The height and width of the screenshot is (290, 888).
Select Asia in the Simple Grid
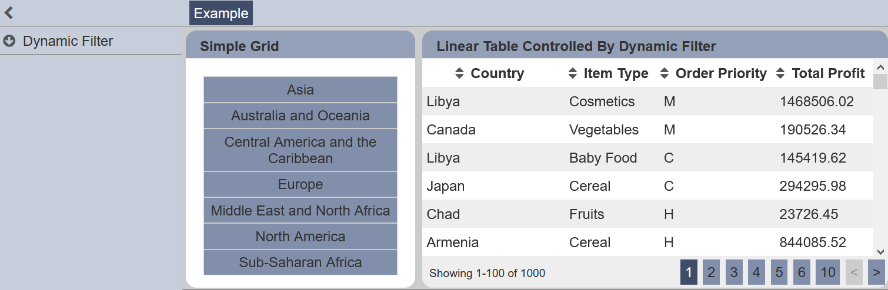tap(301, 90)
